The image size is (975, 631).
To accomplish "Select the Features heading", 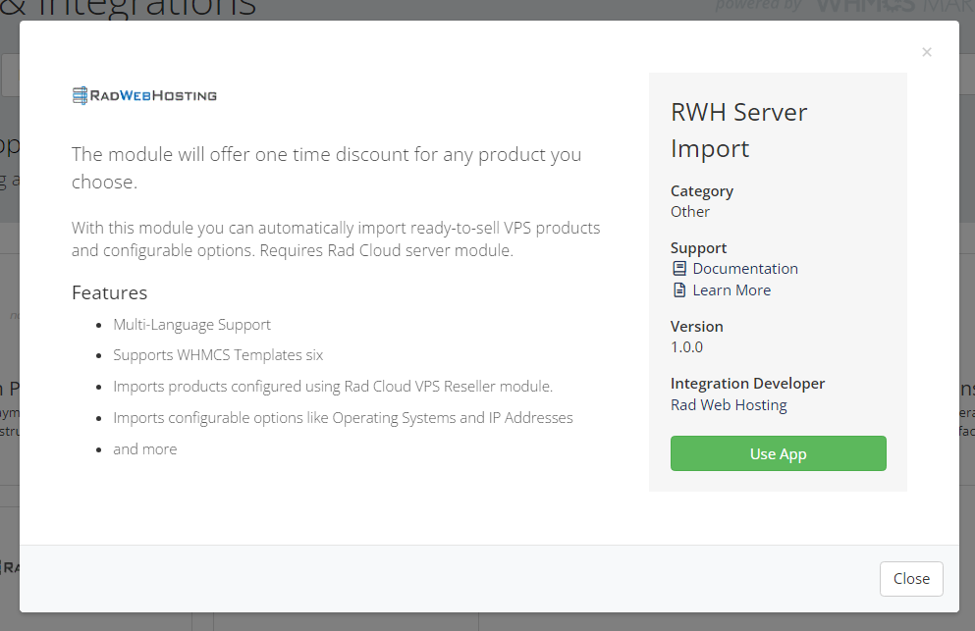I will pos(109,292).
